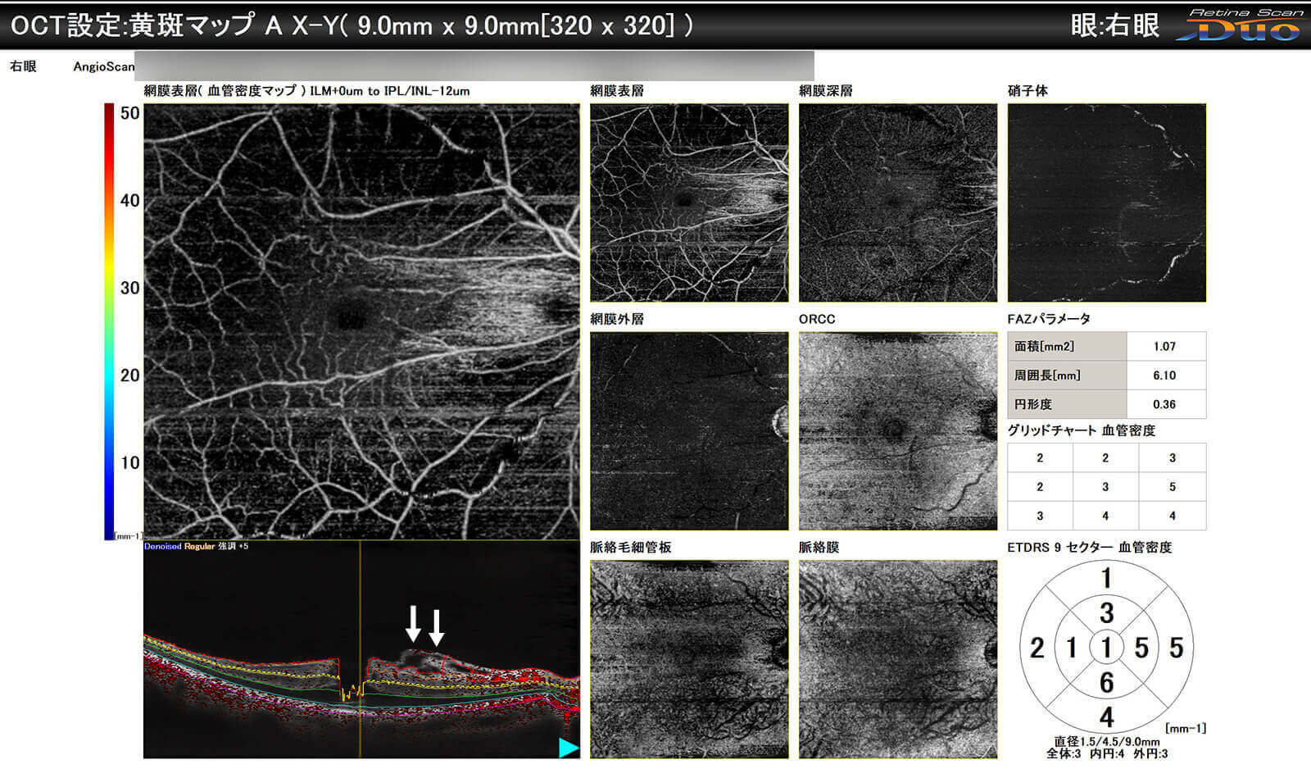The image size is (1311, 769).
Task: Click the FAZ circularity value 0.36
Action: coord(1164,404)
